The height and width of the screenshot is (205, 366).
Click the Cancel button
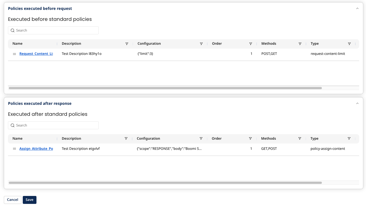click(12, 200)
